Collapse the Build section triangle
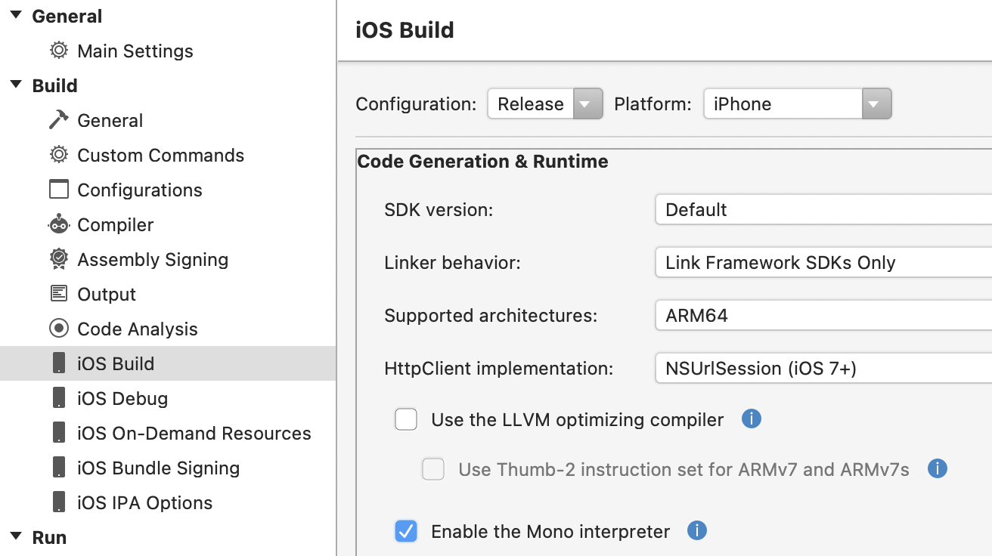This screenshot has height=556, width=992. (x=17, y=85)
